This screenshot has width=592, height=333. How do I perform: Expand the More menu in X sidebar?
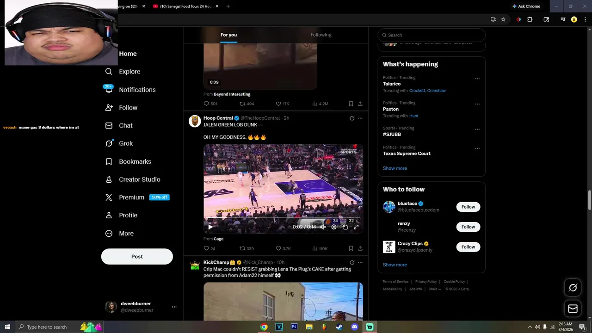click(x=119, y=234)
